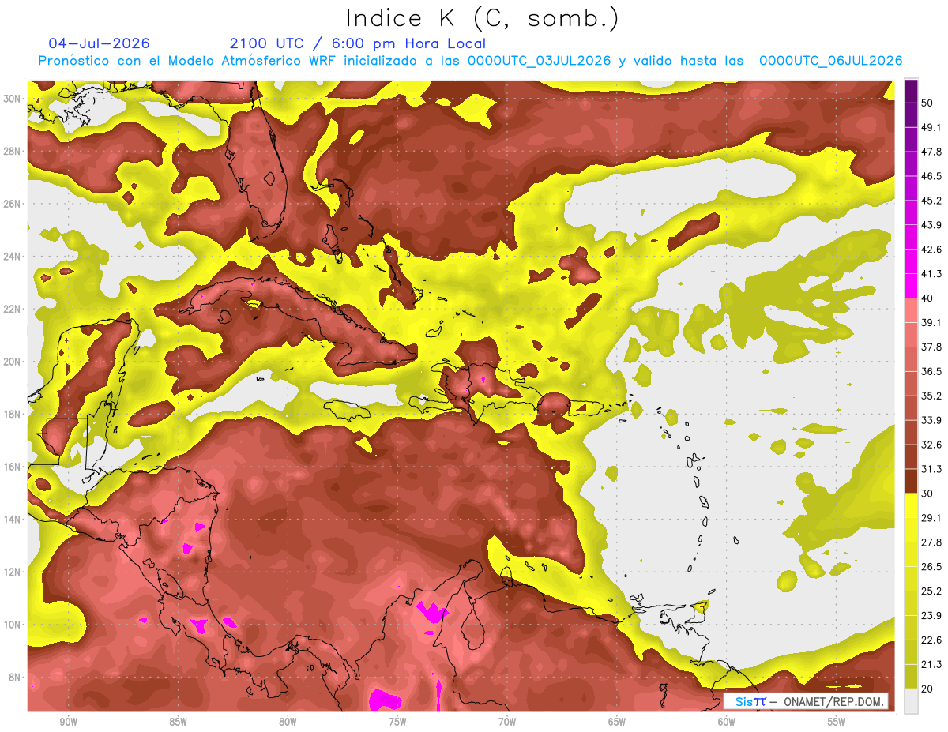Pick the salmon swatch between 39.1 and 40
948x732 pixels.
[911, 310]
